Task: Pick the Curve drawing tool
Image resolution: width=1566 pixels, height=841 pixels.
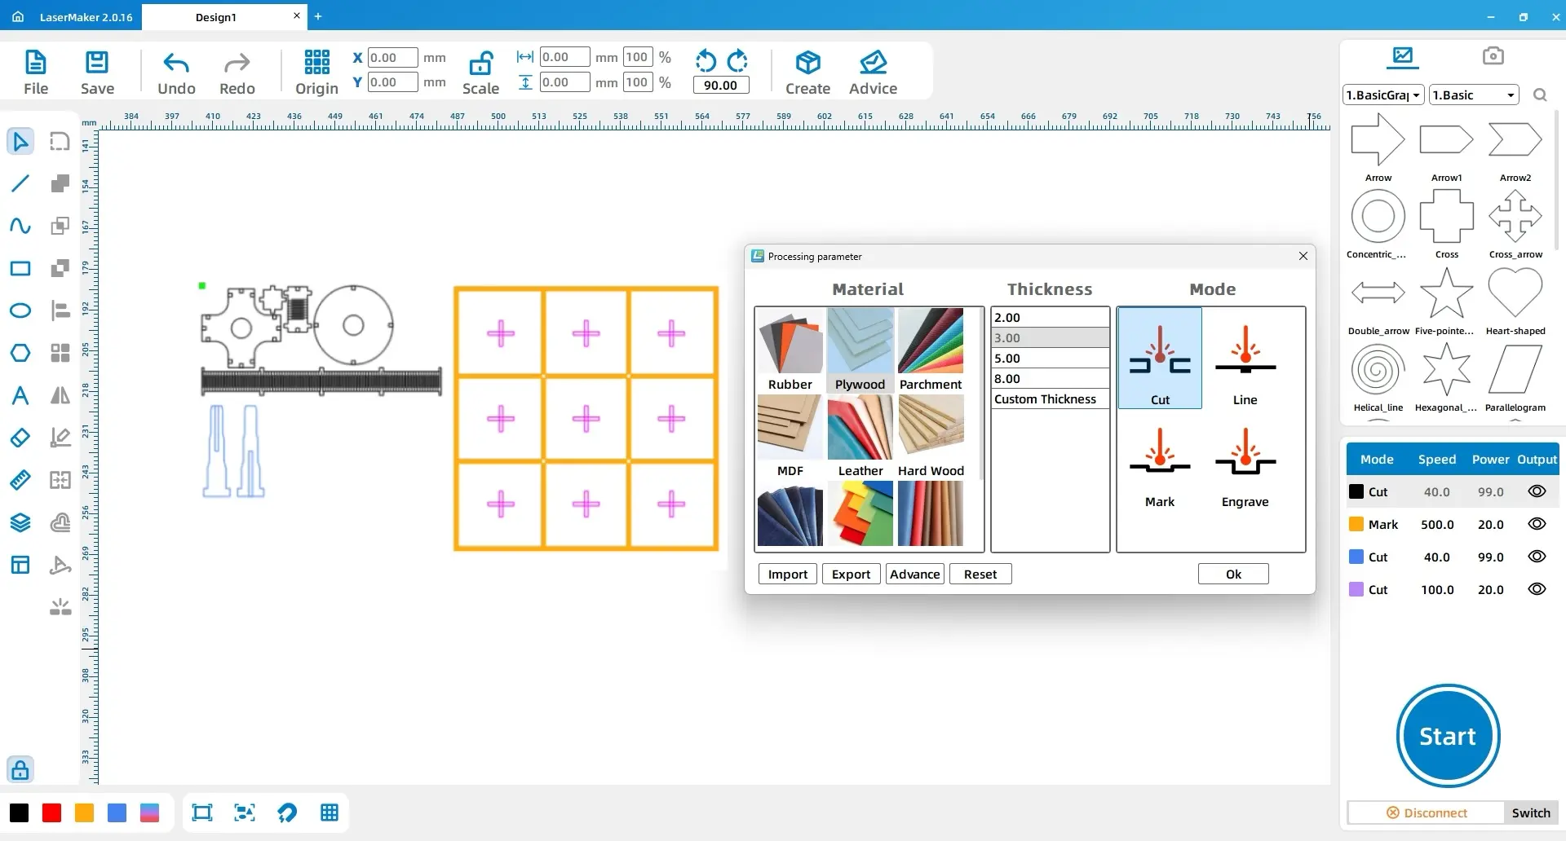Action: pyautogui.click(x=20, y=226)
